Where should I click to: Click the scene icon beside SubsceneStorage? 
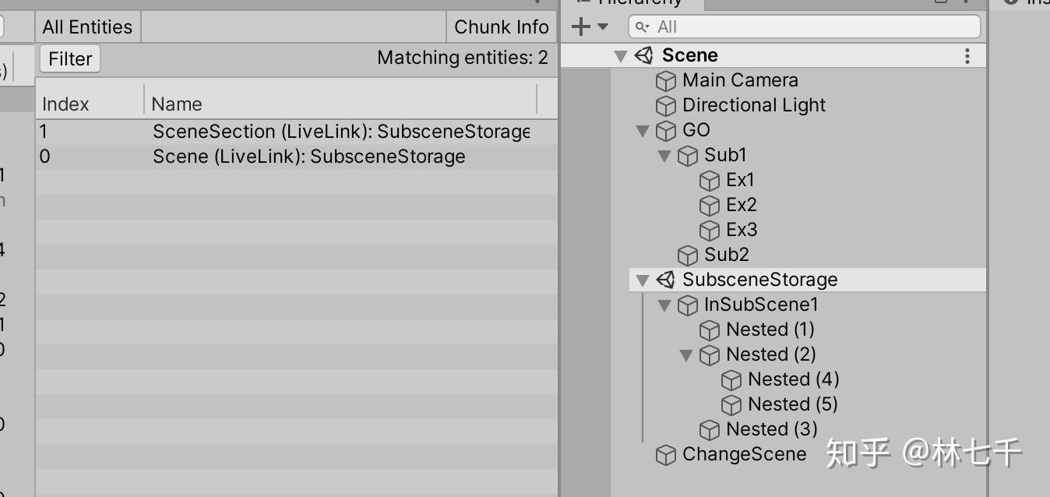667,280
